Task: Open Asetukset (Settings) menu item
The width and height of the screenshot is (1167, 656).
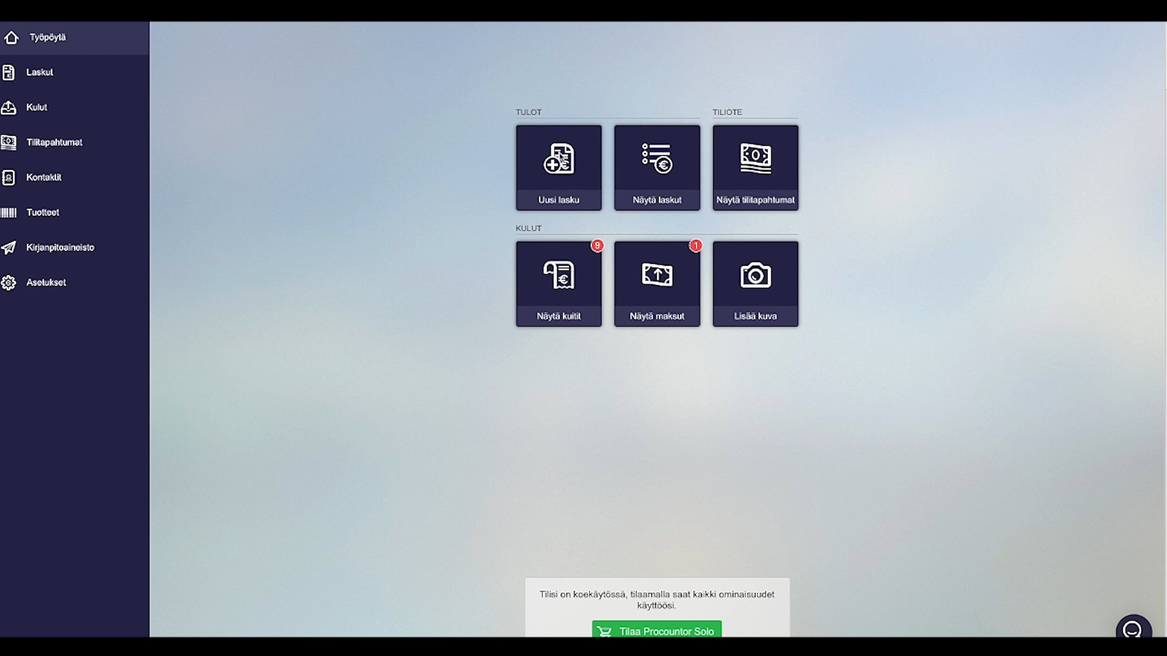Action: pyautogui.click(x=46, y=282)
